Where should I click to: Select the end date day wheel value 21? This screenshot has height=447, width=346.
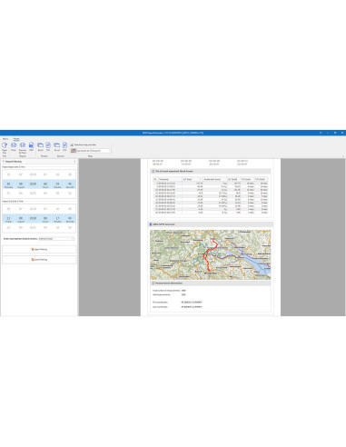(x=8, y=219)
